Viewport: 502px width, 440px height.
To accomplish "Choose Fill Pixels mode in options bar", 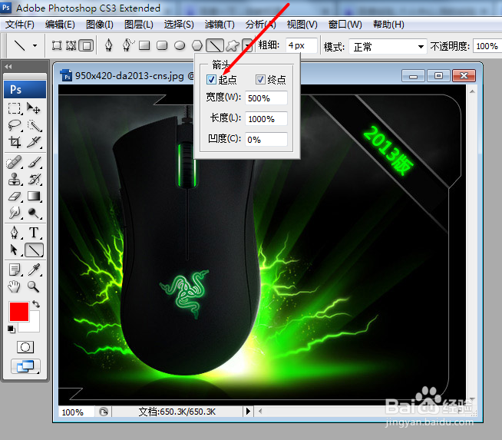I will 86,46.
